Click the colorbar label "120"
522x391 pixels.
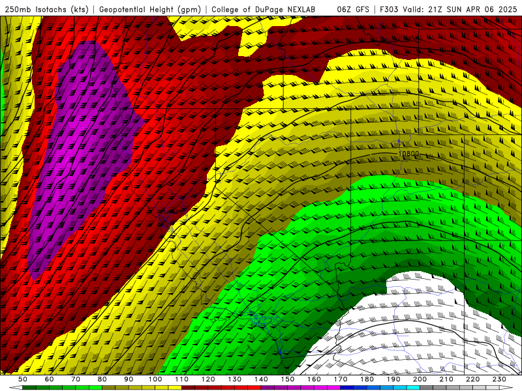coord(208,379)
